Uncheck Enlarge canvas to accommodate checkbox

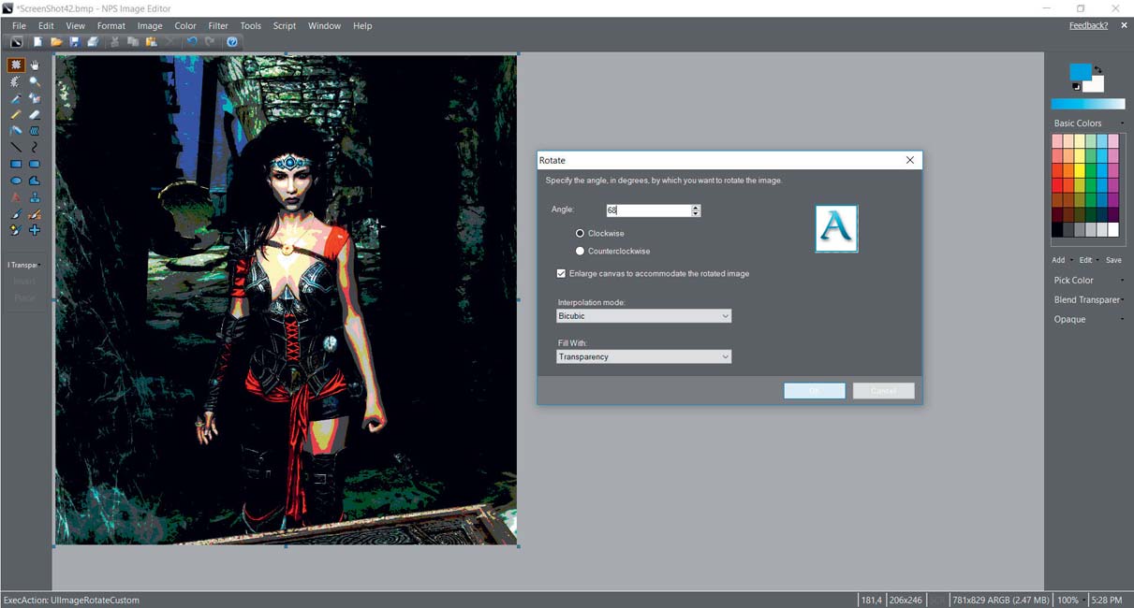tap(561, 273)
